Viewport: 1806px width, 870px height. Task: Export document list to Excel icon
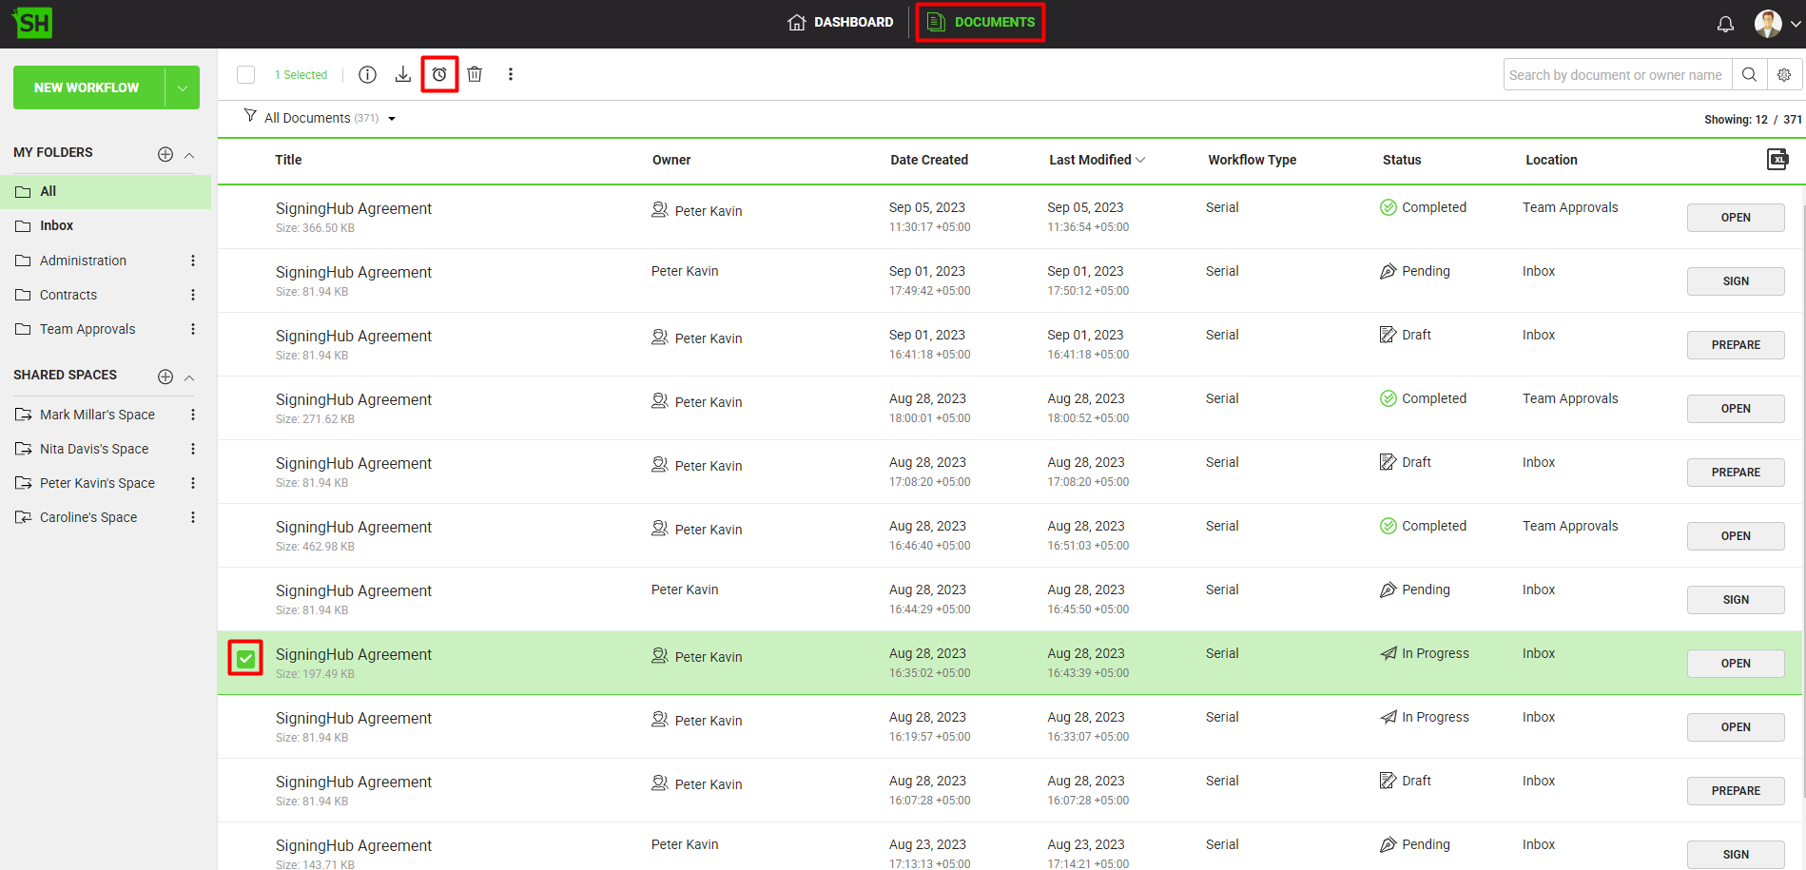point(1777,159)
